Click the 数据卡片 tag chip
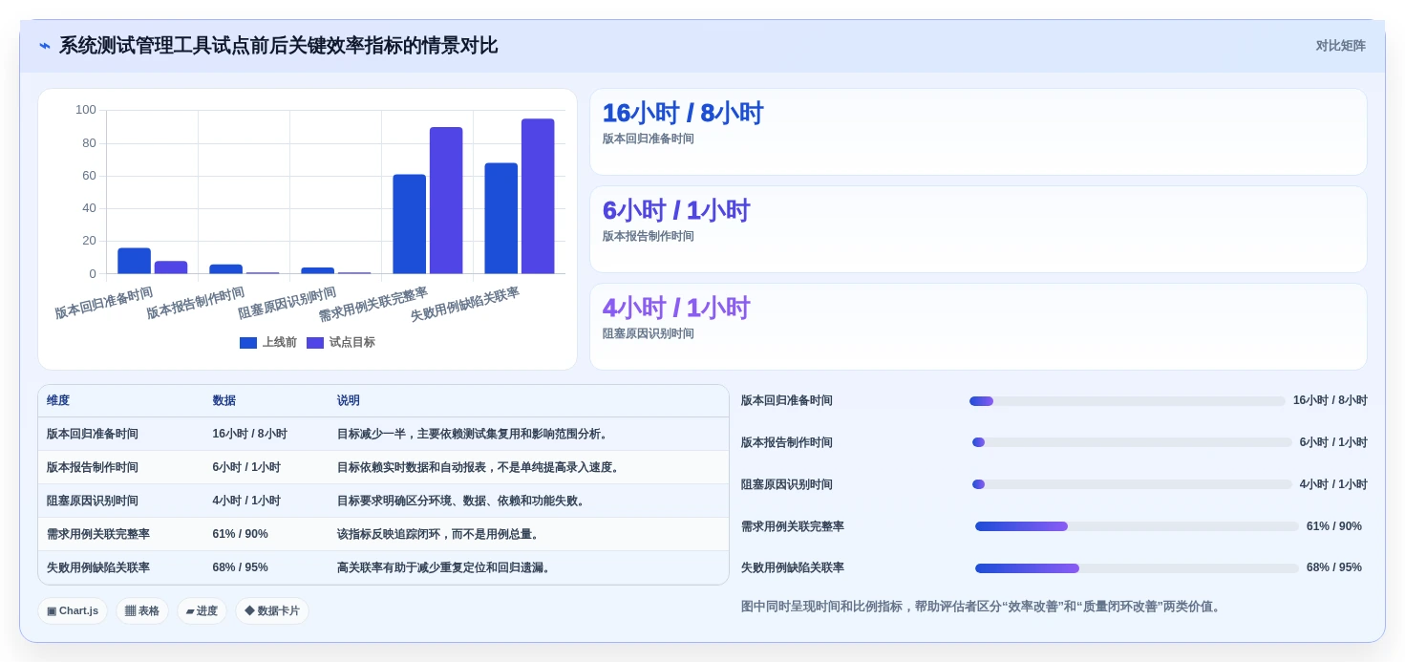The height and width of the screenshot is (662, 1405). pyautogui.click(x=272, y=611)
